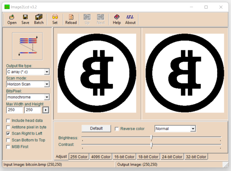Show the About I2L dialog
The height and width of the screenshot is (171, 231).
point(130,19)
